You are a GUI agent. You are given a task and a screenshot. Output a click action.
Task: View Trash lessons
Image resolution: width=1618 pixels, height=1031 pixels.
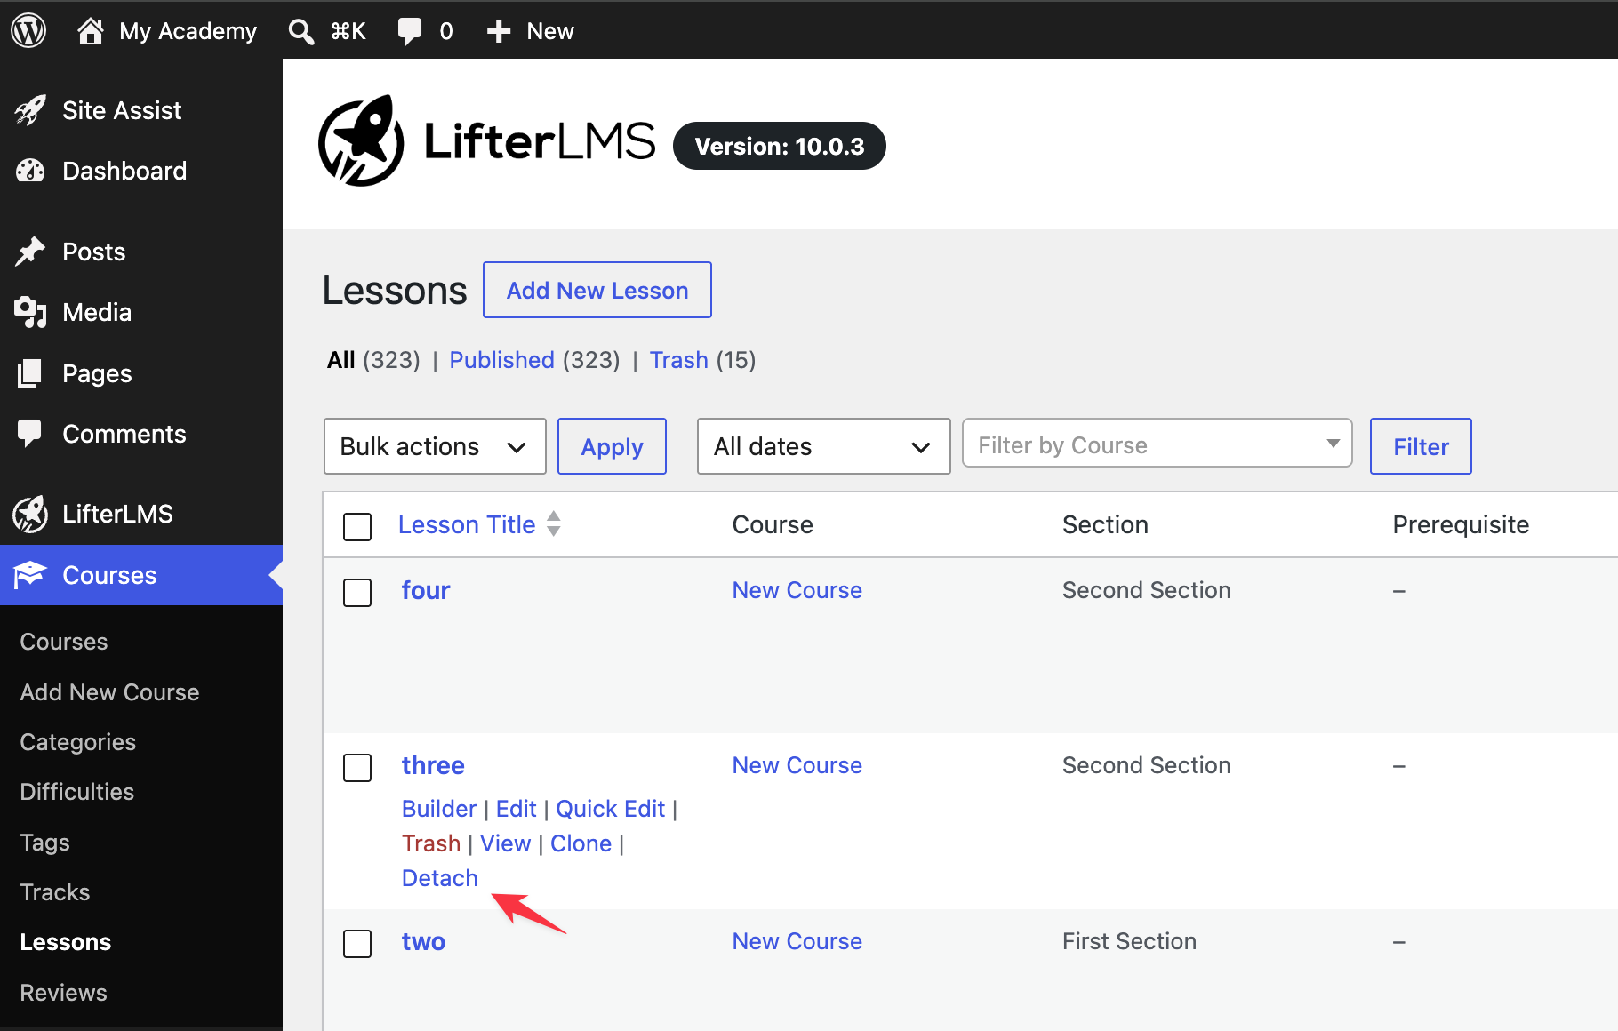[x=678, y=360]
